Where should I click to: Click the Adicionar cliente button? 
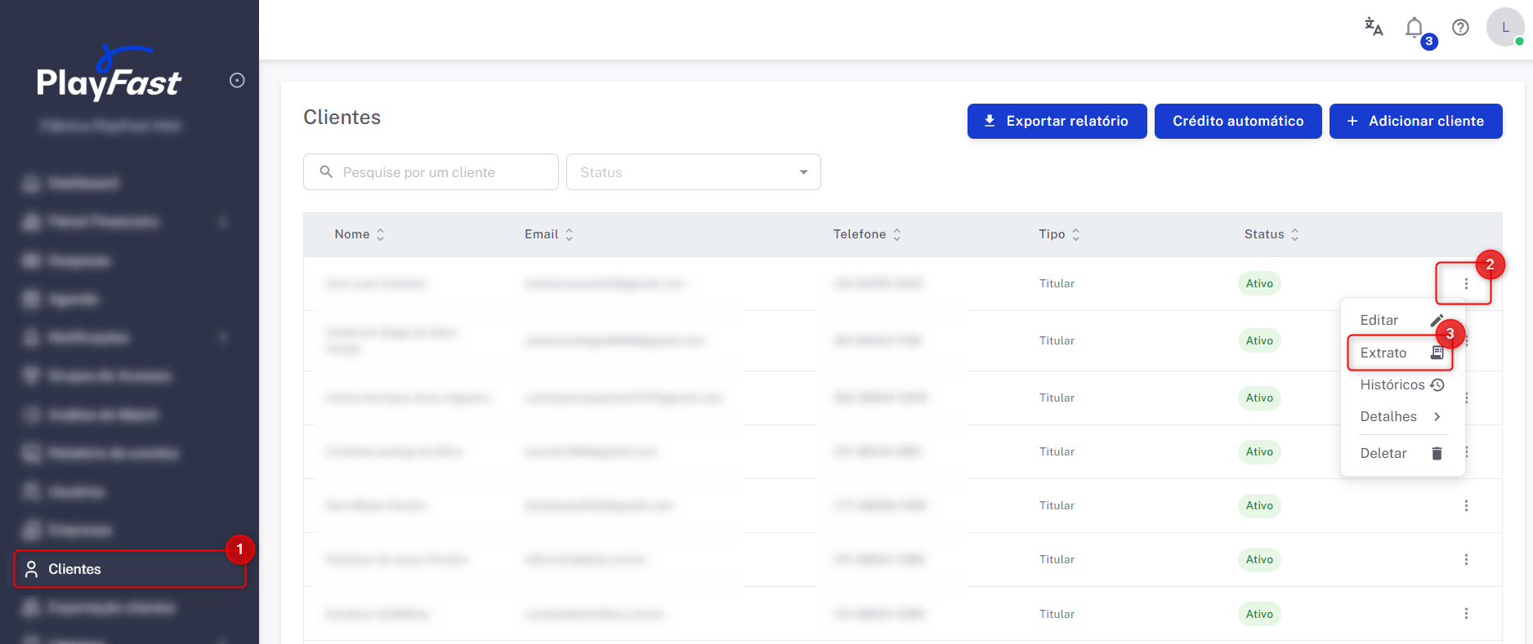[x=1415, y=121]
